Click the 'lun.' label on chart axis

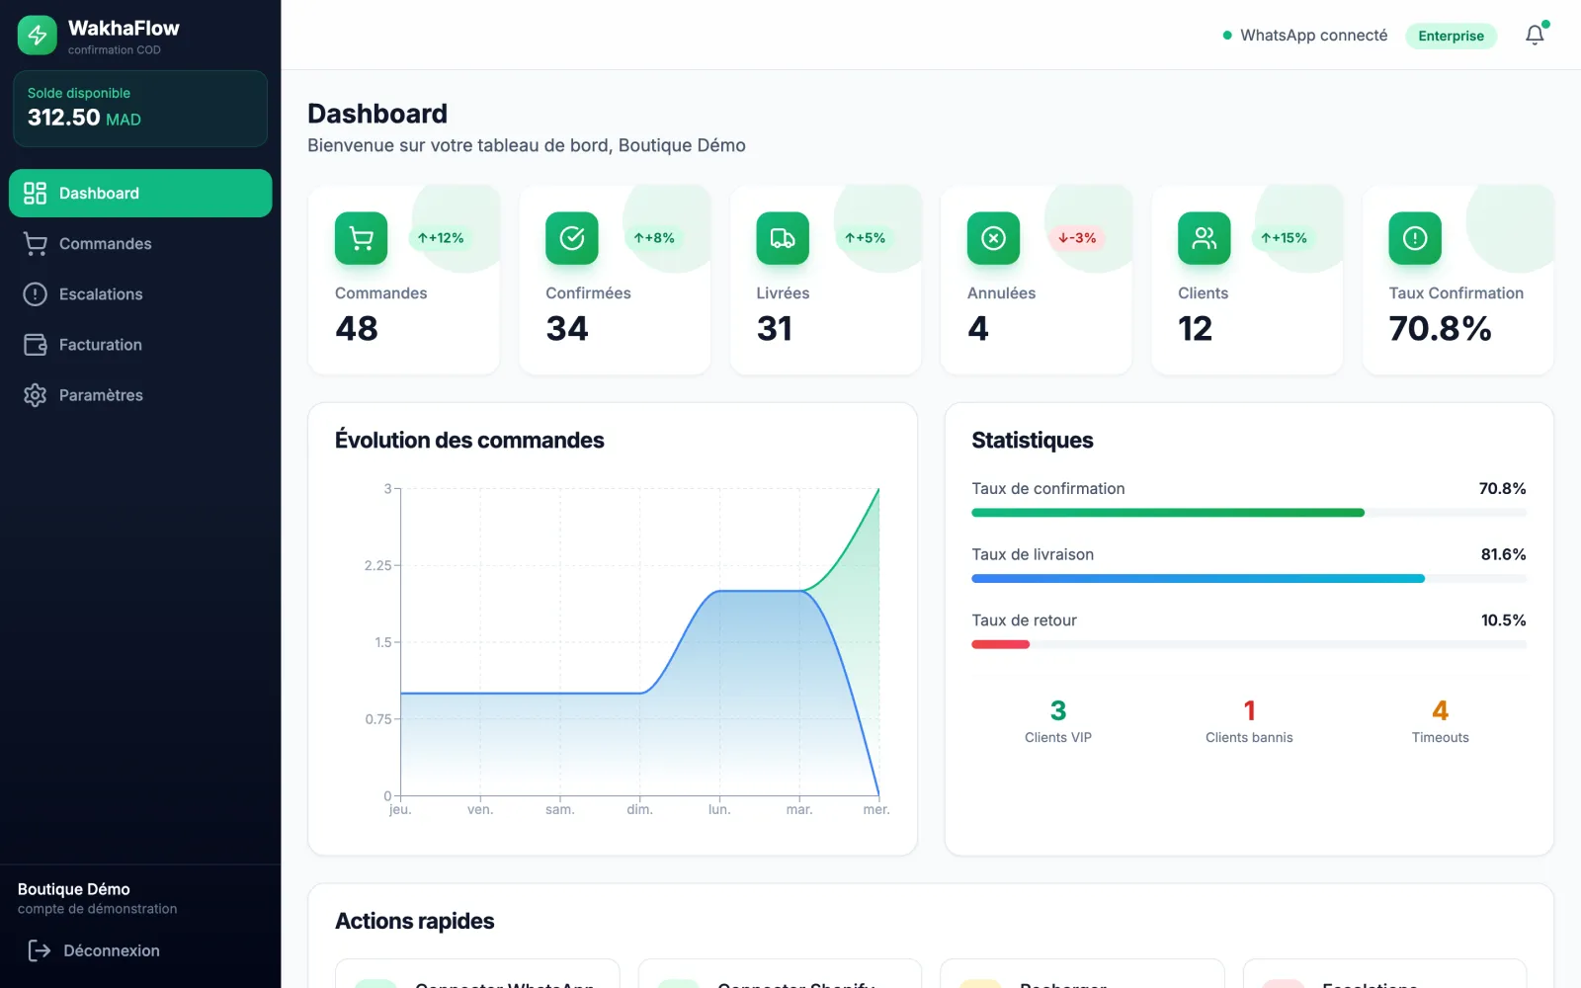click(719, 809)
